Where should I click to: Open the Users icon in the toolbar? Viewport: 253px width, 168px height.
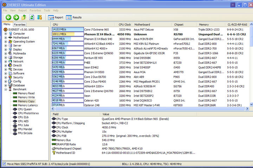pyautogui.click(x=39, y=17)
